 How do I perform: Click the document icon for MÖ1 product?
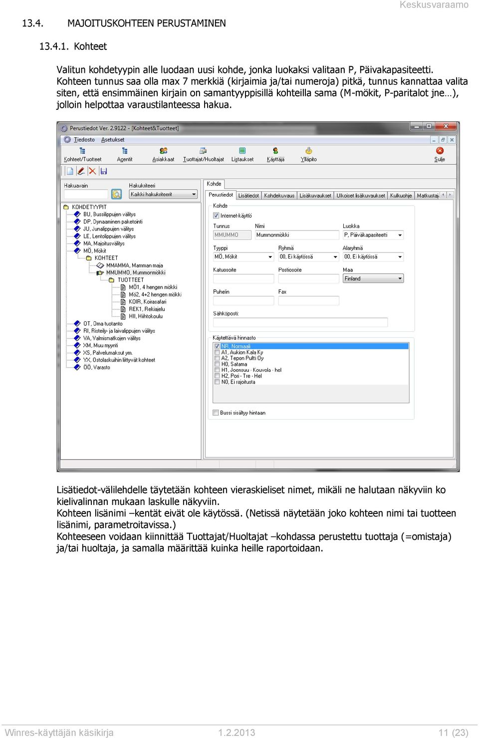tap(123, 287)
